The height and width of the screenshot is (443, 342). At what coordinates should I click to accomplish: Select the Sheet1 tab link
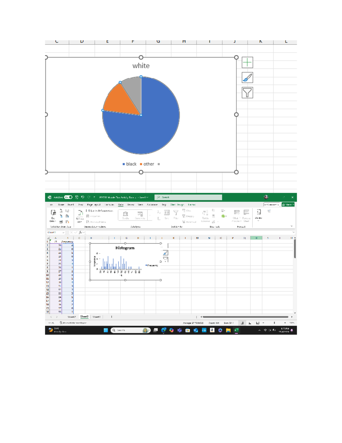pos(97,316)
